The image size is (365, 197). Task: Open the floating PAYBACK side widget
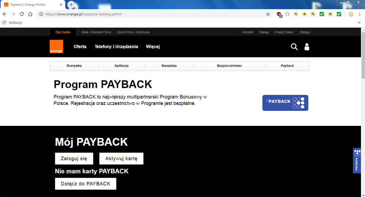pos(357,161)
